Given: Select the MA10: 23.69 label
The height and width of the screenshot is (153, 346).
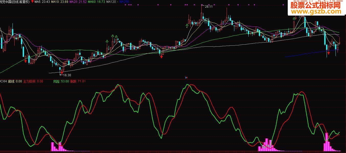Looking at the screenshot, I should (x=60, y=2).
